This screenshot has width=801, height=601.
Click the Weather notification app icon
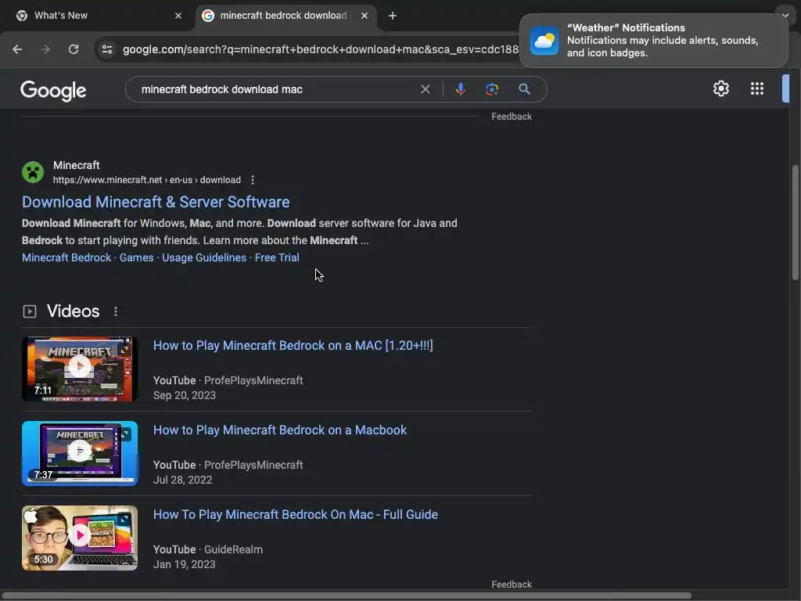pos(544,41)
